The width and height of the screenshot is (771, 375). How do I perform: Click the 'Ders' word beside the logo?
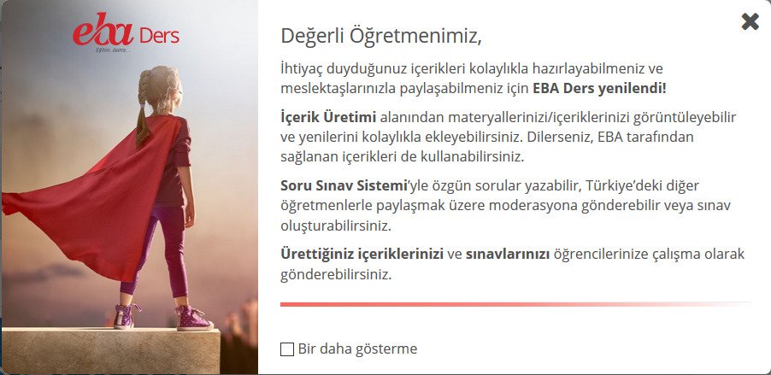(x=158, y=36)
